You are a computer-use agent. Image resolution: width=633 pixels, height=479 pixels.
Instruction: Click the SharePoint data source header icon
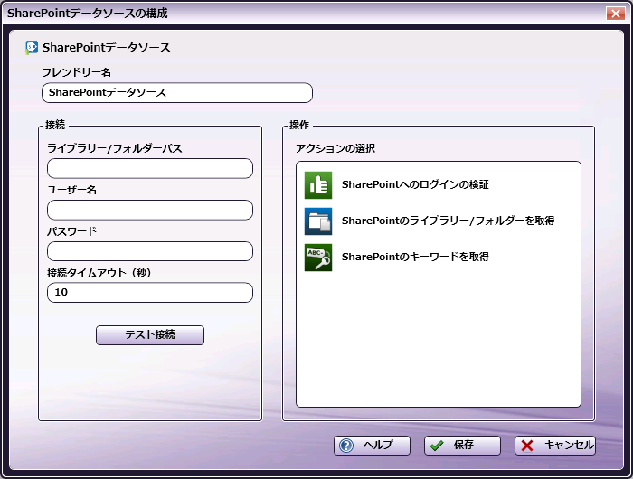[x=32, y=48]
